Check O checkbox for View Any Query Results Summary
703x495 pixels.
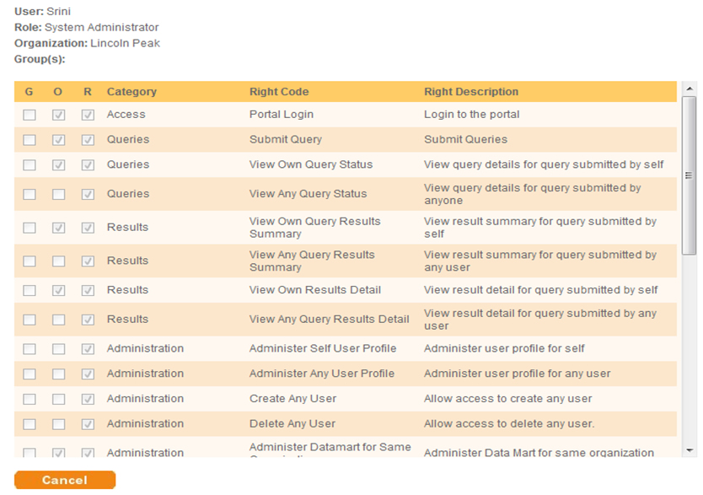(58, 261)
